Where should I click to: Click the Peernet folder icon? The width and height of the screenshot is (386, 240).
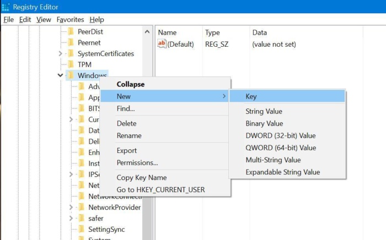coord(70,42)
